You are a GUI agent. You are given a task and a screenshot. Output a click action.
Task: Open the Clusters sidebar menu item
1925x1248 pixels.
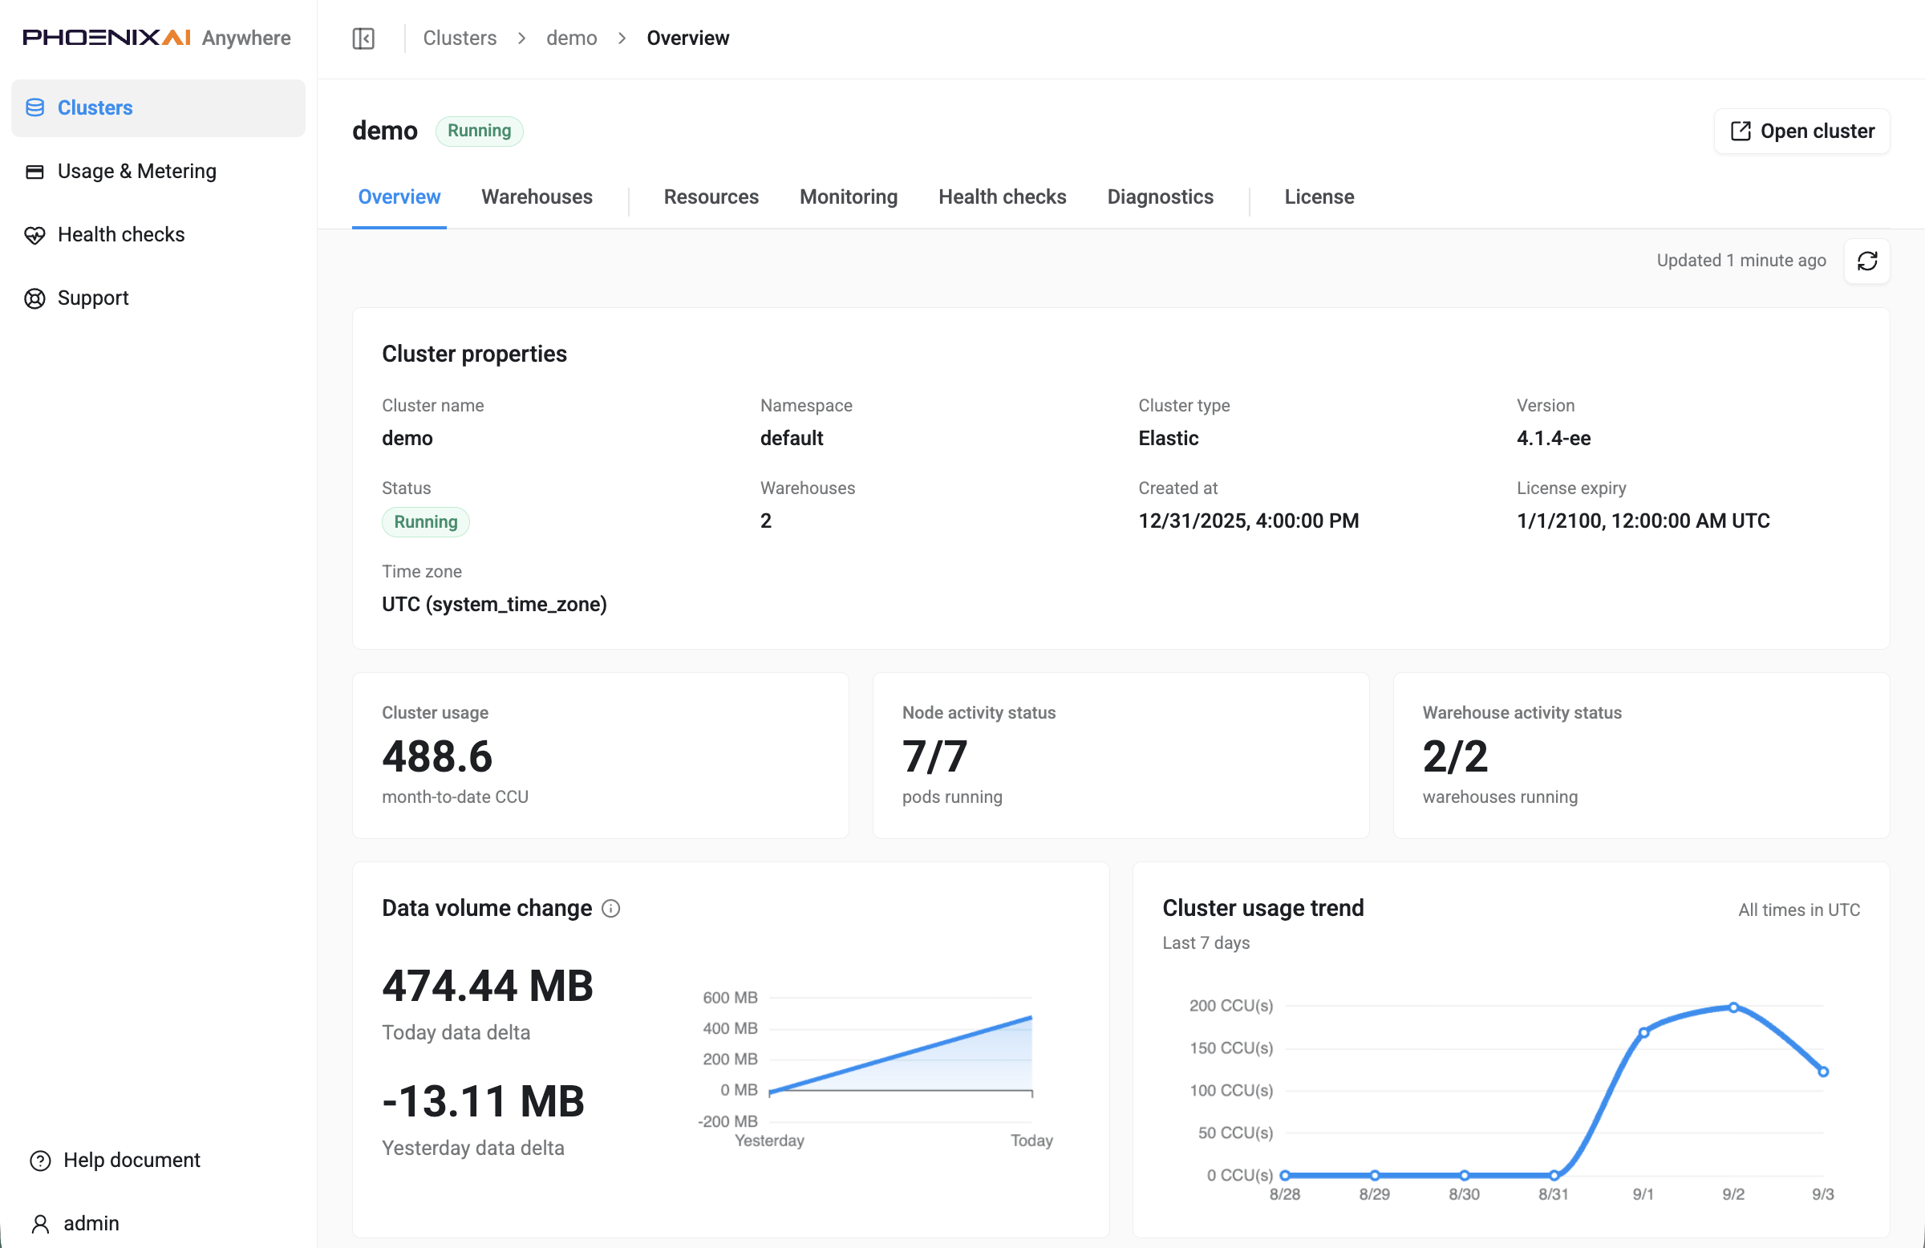click(159, 107)
